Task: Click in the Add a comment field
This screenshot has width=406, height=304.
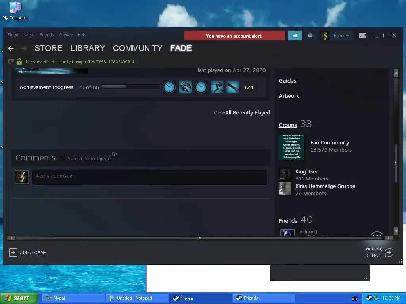Action: point(149,177)
